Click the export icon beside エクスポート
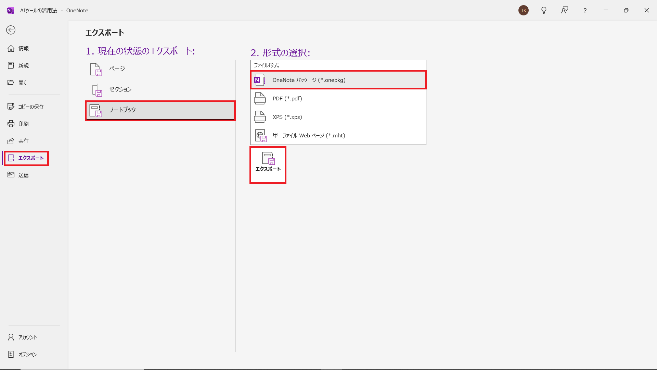The image size is (657, 370). pos(11,158)
